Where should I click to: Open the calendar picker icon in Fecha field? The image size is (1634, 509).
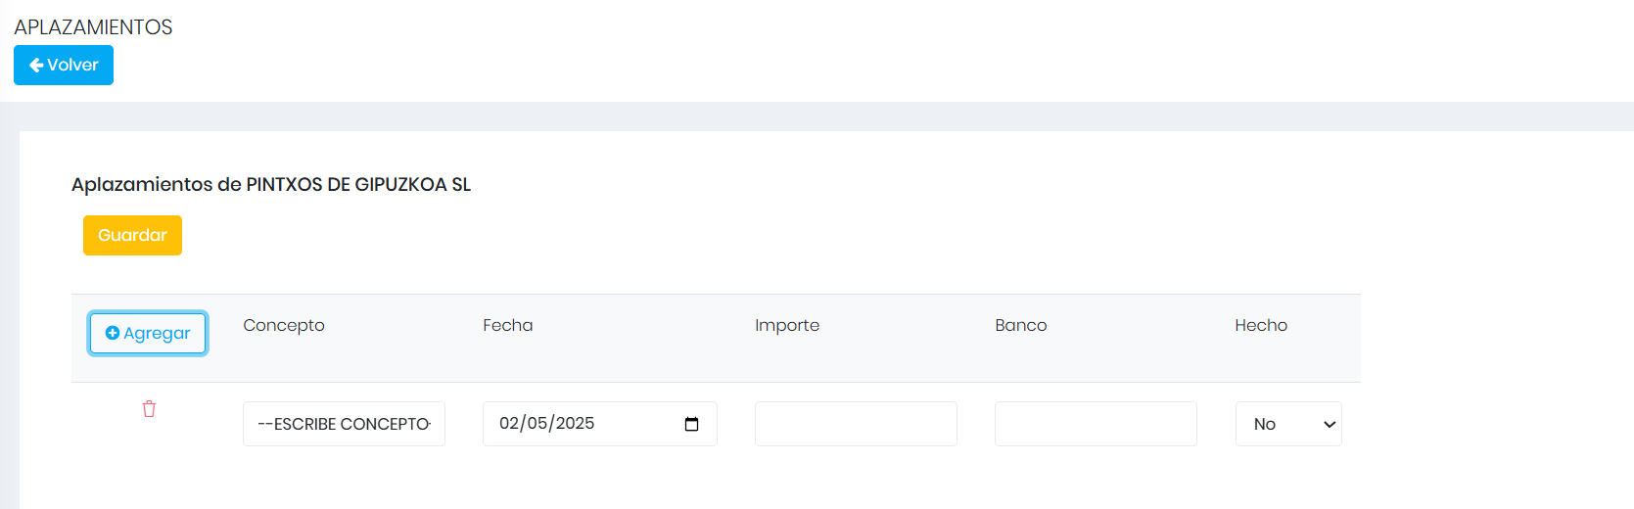(x=691, y=424)
